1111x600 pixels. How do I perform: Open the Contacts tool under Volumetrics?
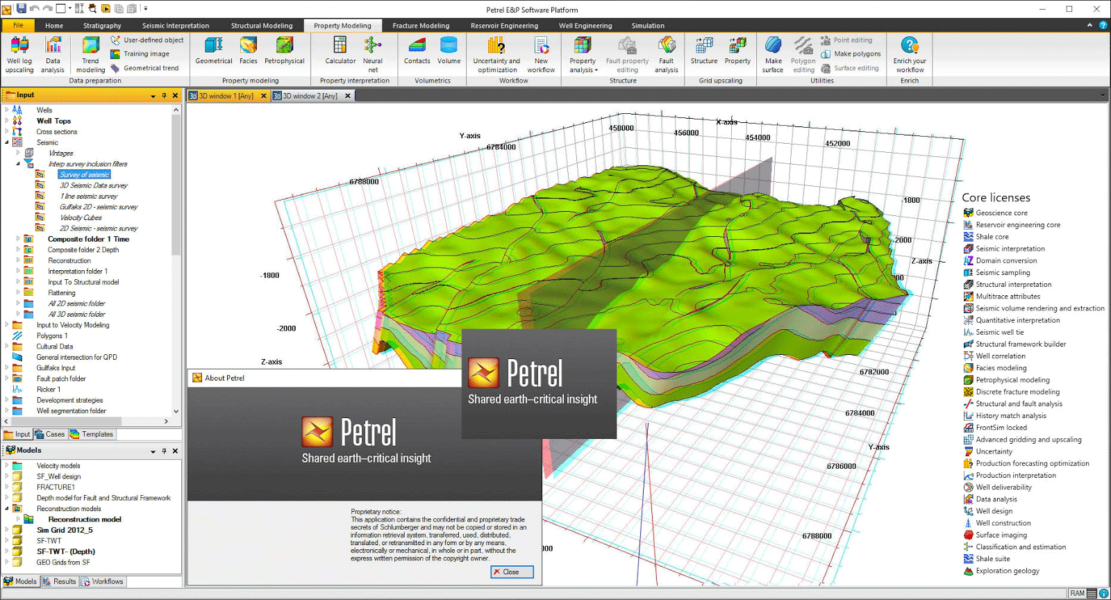click(417, 51)
